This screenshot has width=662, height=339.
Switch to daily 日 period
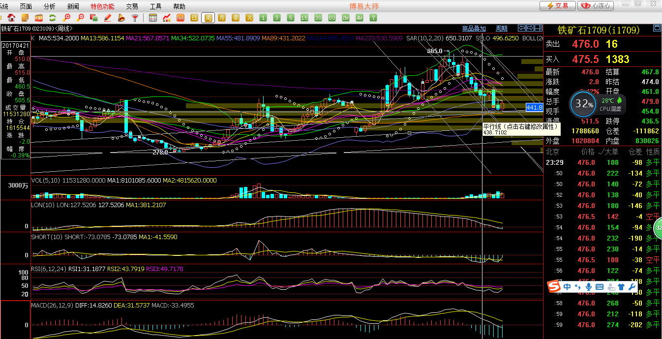194,18
